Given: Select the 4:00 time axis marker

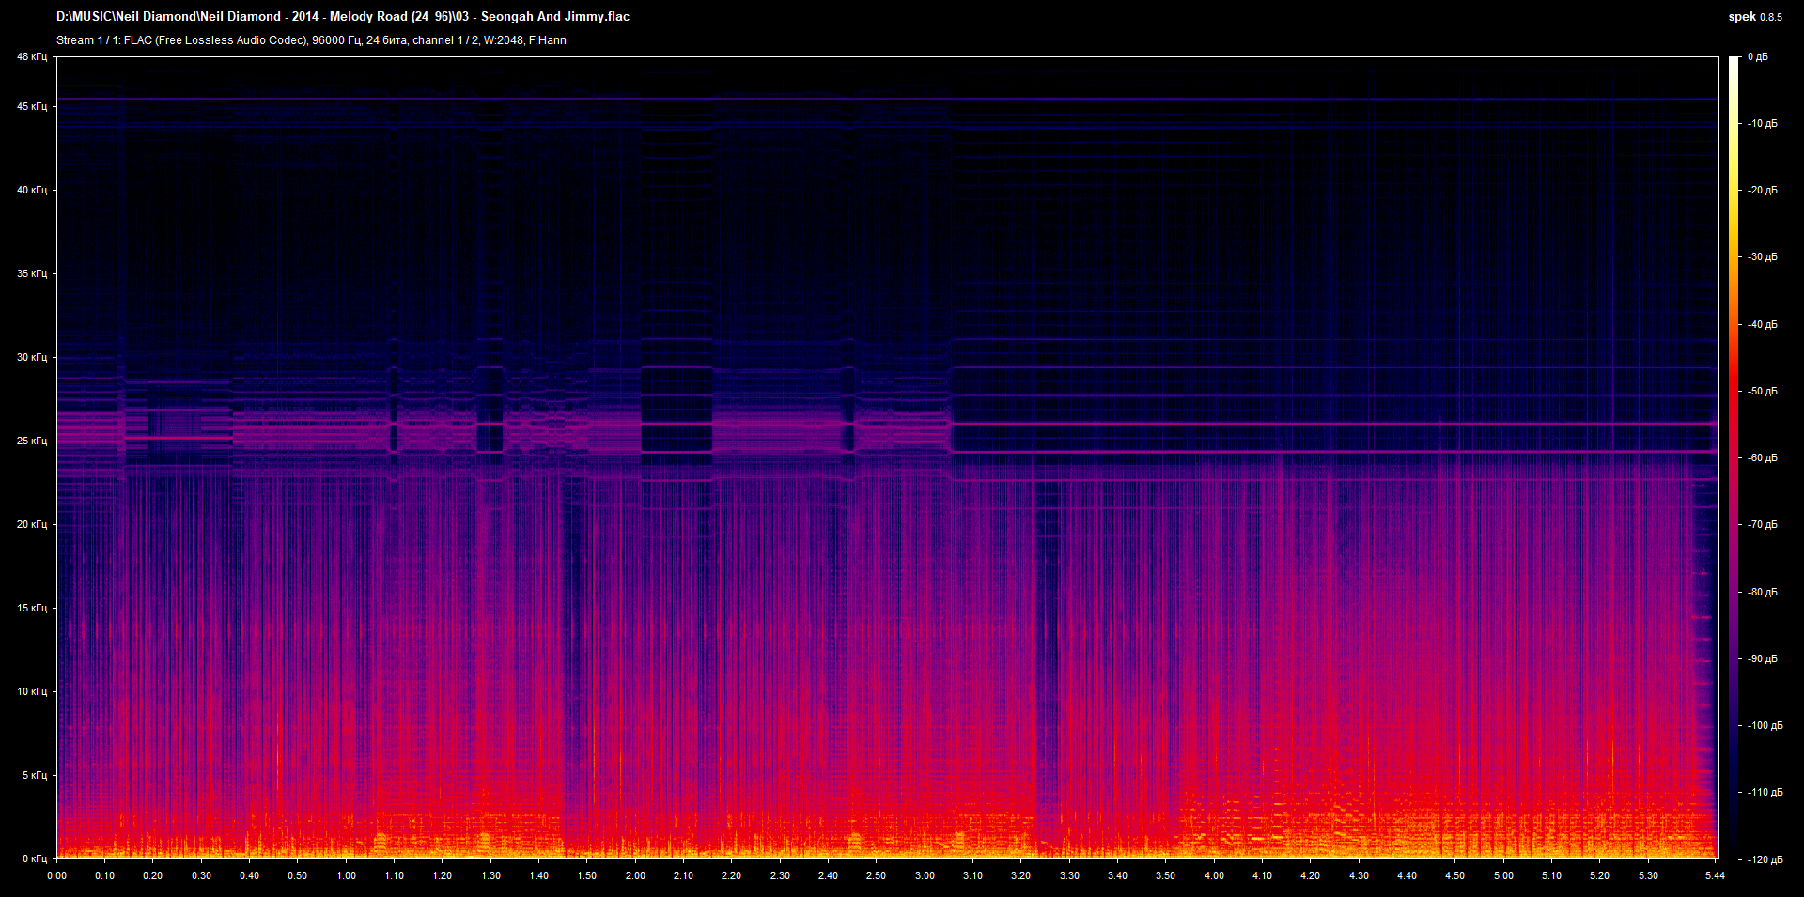Looking at the screenshot, I should [1214, 875].
